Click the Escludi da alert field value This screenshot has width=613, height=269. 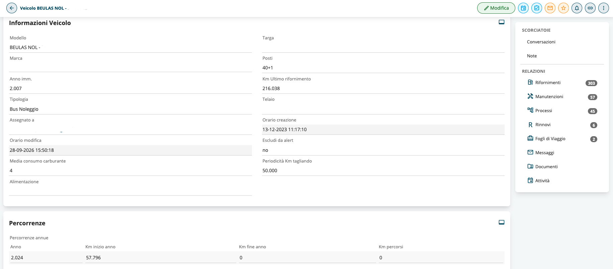383,150
